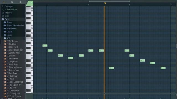Click the FX Blackhole sample icon
This screenshot has height=99, width=177.
pos(5,44)
